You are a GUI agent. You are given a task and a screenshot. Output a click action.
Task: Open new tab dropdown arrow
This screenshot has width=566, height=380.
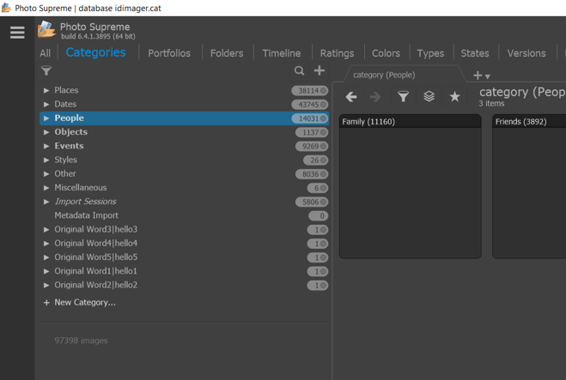(x=487, y=76)
